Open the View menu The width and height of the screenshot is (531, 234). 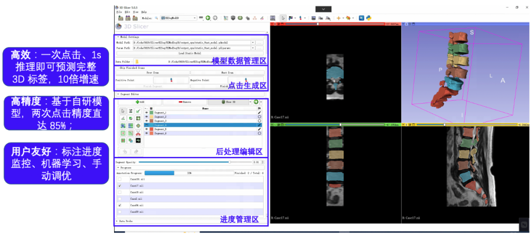point(136,11)
